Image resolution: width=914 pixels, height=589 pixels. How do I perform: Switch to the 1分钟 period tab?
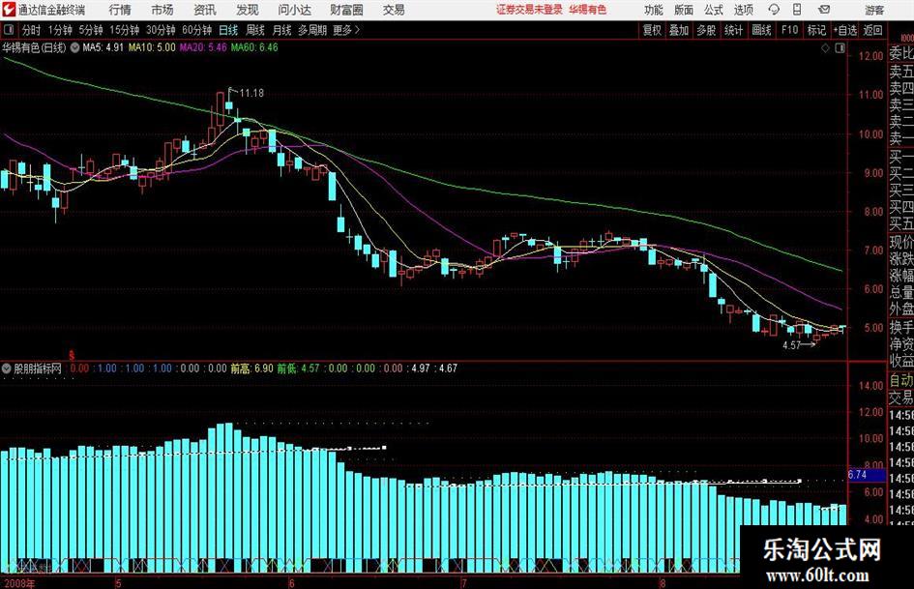tap(60, 30)
